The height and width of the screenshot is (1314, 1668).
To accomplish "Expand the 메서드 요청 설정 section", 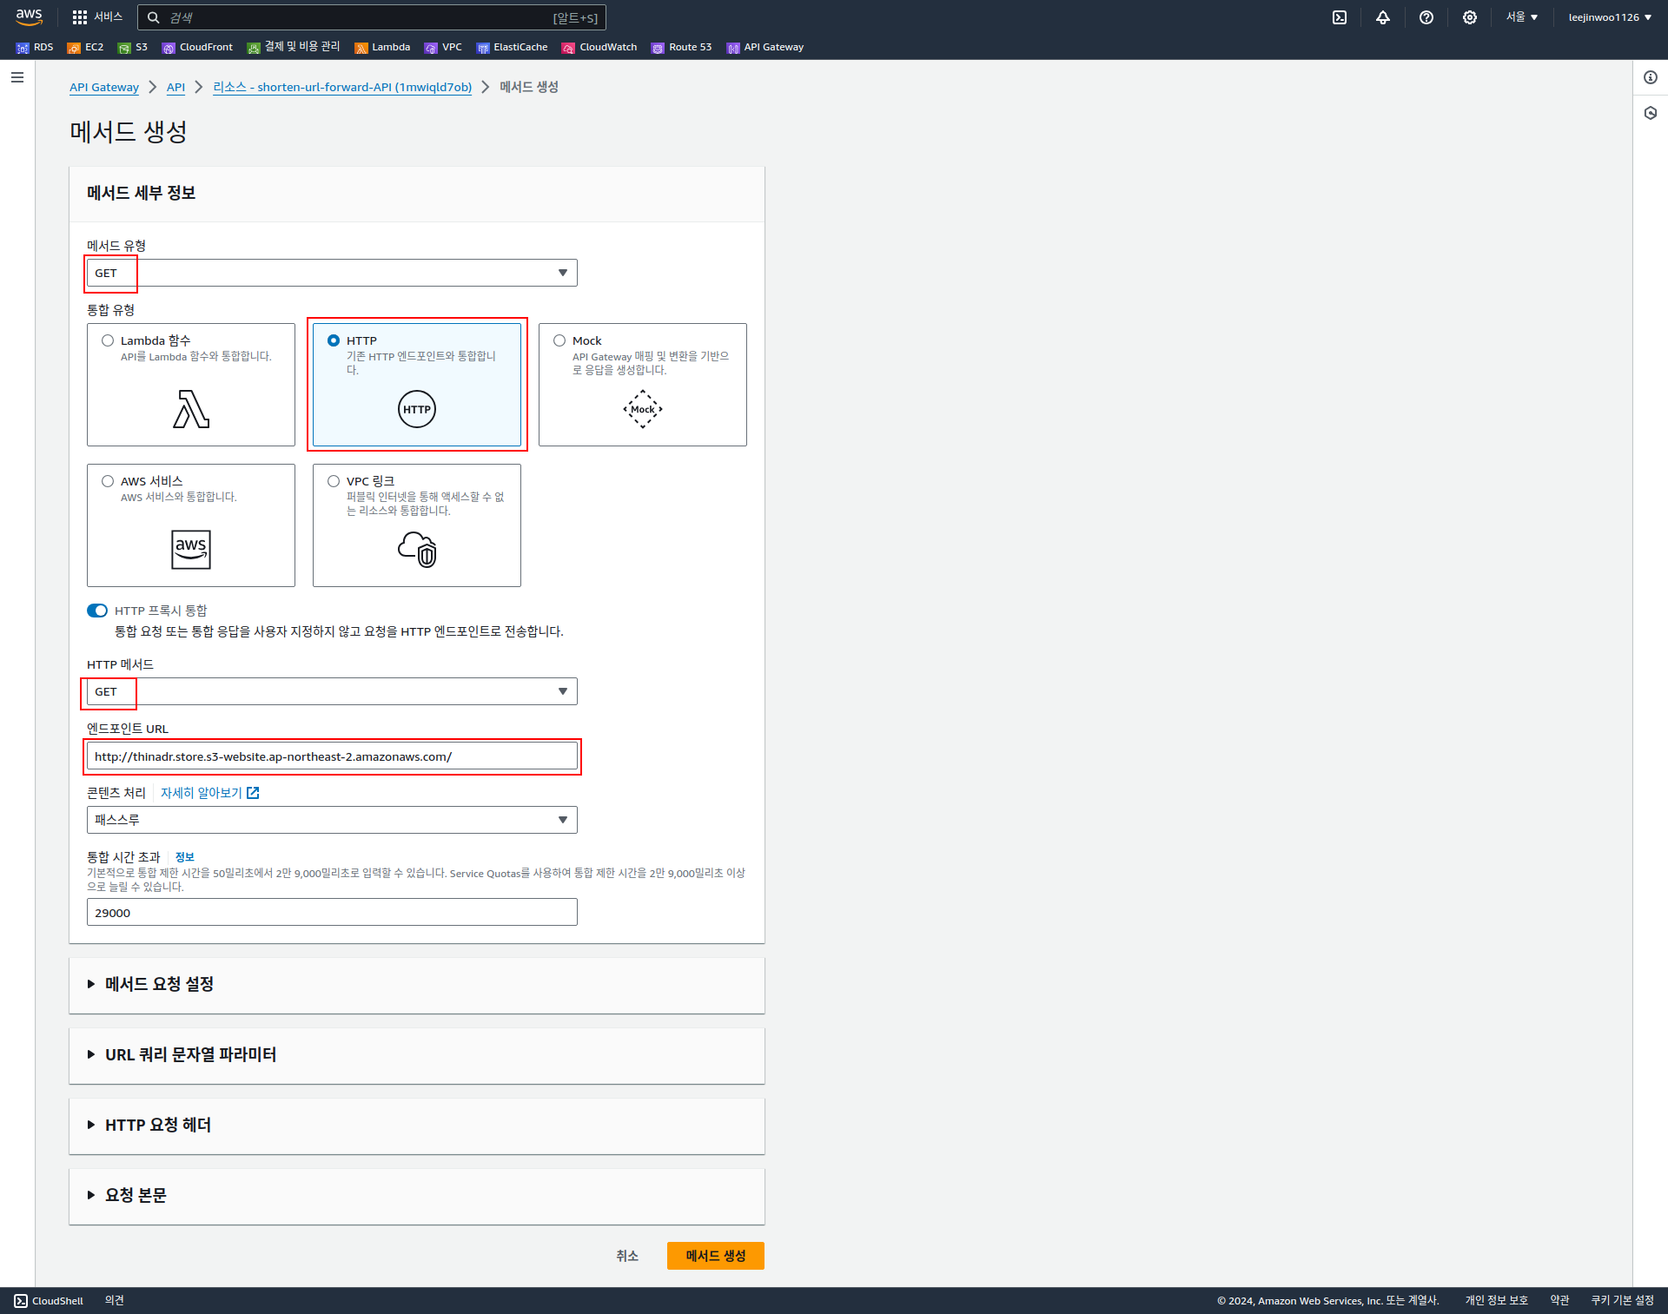I will (x=159, y=984).
